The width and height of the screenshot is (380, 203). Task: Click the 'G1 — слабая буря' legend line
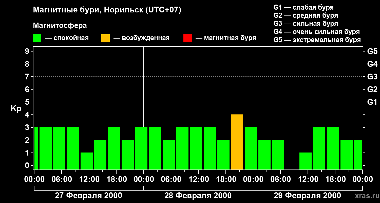(x=303, y=7)
